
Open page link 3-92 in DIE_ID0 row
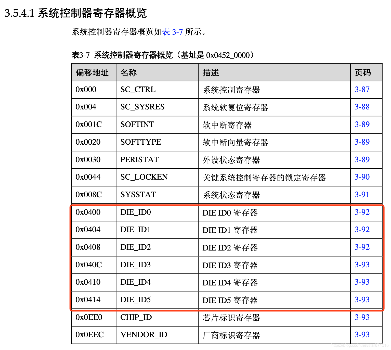362,212
